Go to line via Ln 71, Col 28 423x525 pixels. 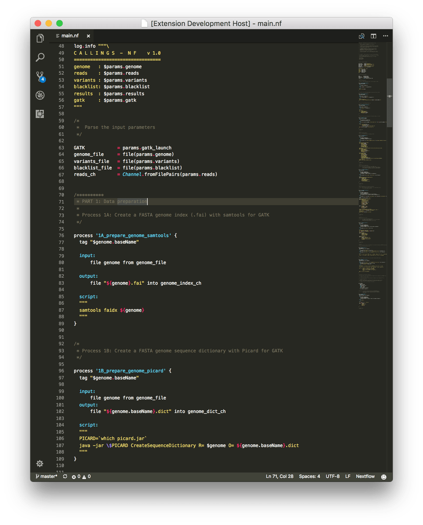[x=280, y=476]
